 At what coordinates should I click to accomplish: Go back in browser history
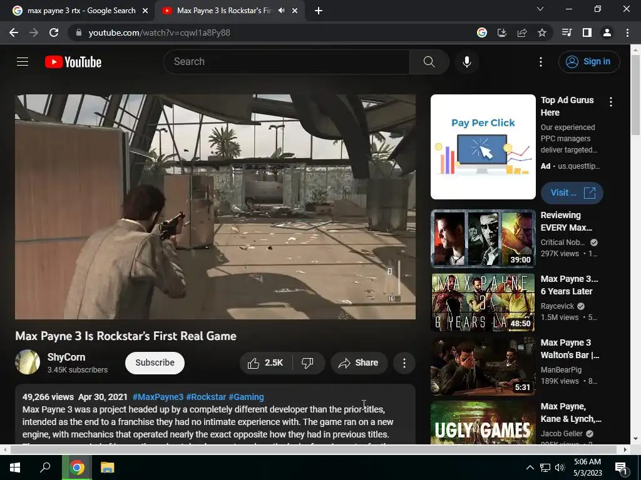(x=14, y=32)
